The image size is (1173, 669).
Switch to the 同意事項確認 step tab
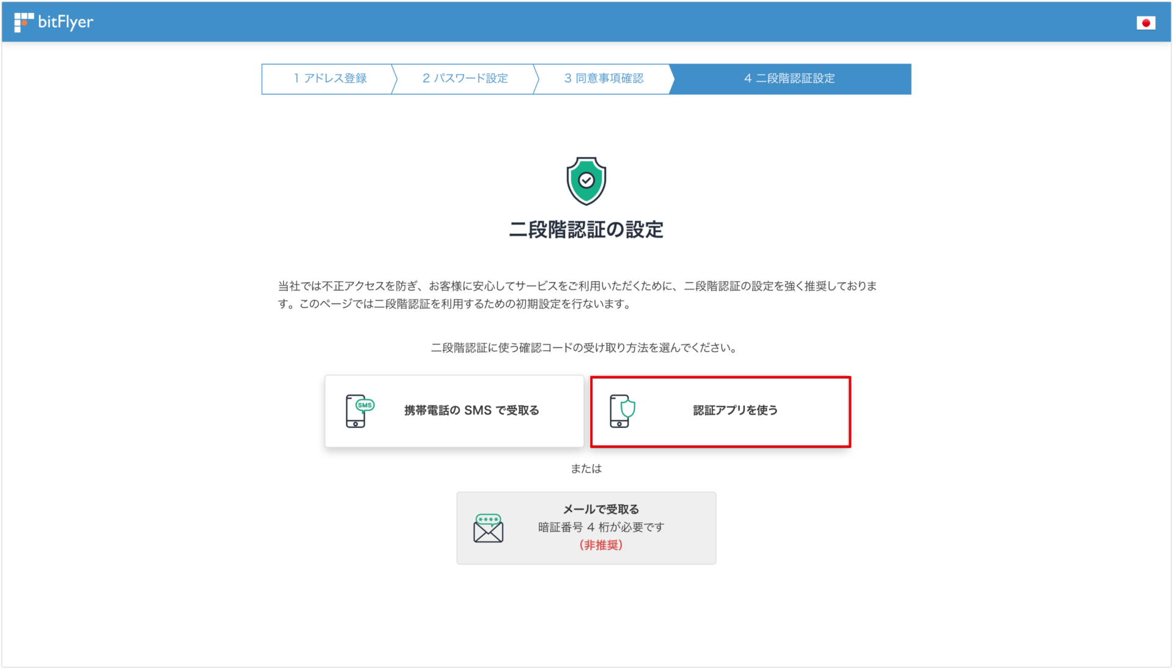pos(604,79)
